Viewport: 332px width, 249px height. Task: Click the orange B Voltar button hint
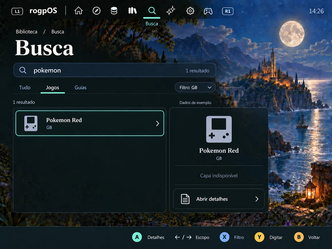point(299,237)
